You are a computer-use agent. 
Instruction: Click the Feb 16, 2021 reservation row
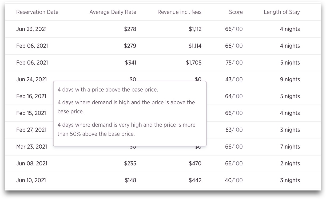[163, 96]
